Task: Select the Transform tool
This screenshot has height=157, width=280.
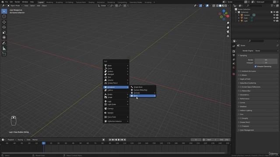Action: click(x=4, y=38)
